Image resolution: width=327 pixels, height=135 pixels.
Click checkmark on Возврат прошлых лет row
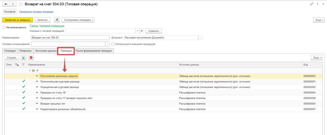[24, 103]
